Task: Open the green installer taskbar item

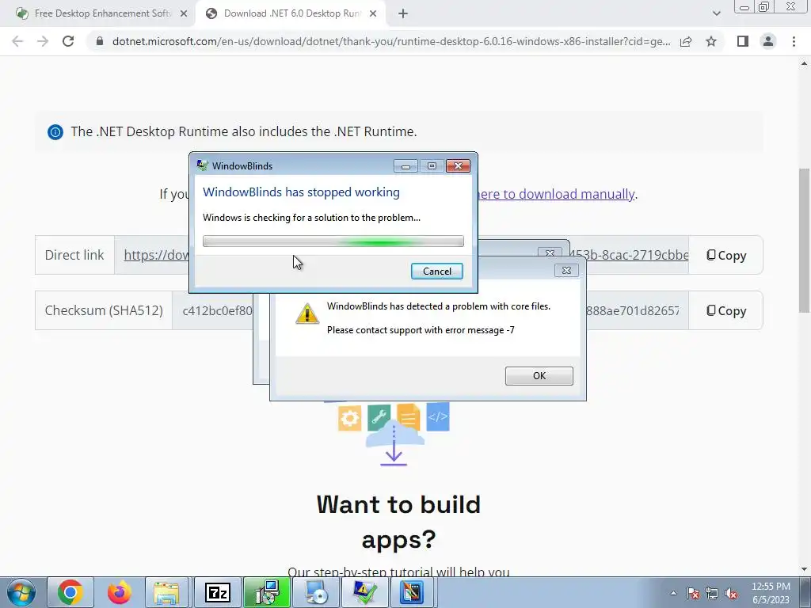Action: tap(267, 592)
